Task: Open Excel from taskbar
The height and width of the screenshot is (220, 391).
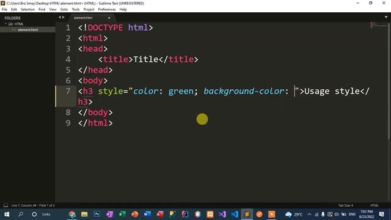Action: pos(122,215)
